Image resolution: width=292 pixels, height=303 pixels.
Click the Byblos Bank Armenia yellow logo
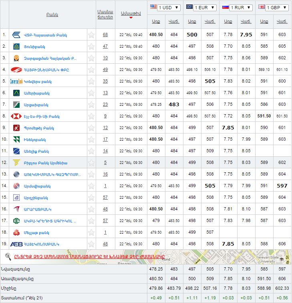pos(16,163)
